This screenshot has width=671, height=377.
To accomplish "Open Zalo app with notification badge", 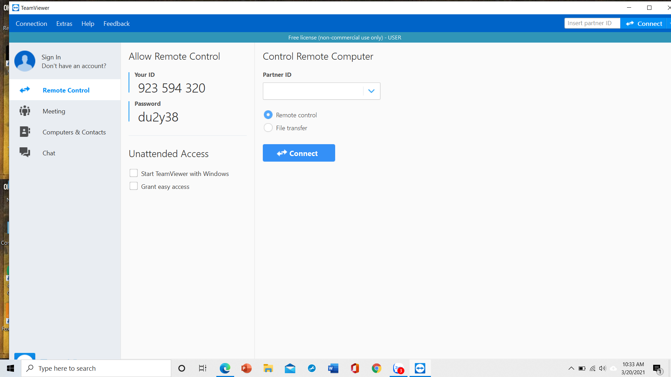I will 398,368.
